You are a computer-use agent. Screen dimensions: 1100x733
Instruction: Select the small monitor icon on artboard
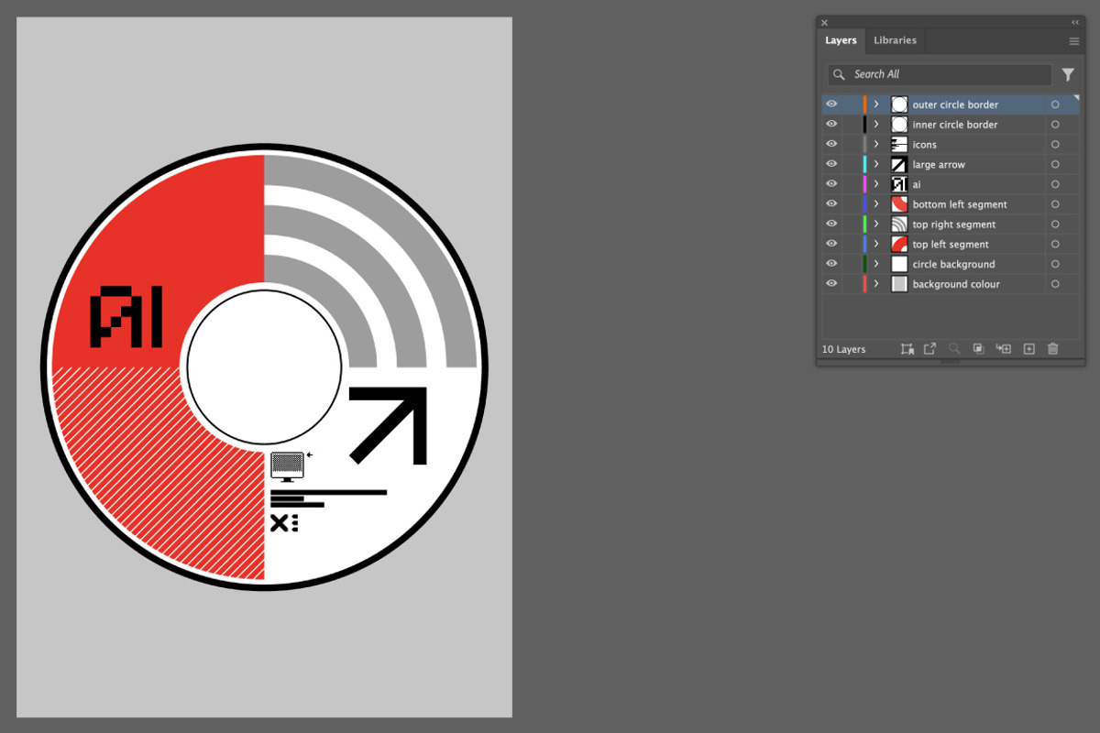287,466
